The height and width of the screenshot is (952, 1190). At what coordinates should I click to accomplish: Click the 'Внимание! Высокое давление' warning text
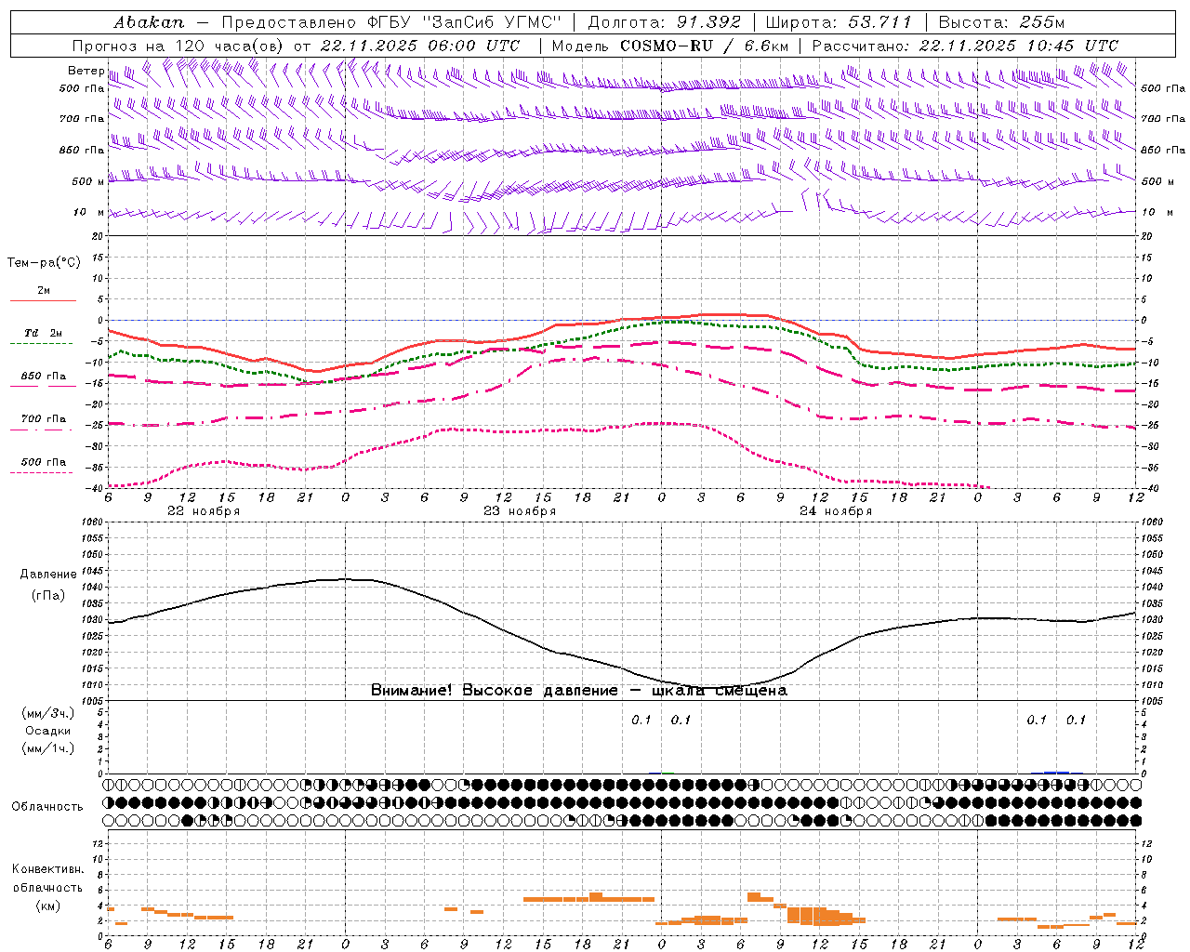pos(494,691)
